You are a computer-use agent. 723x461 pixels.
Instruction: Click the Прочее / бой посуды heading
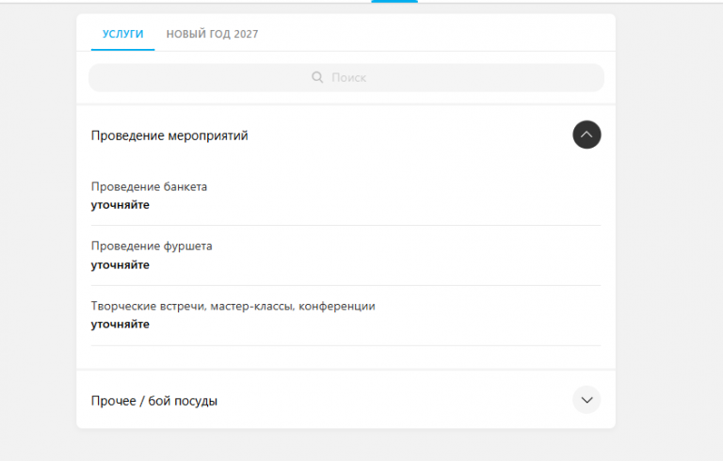(154, 401)
